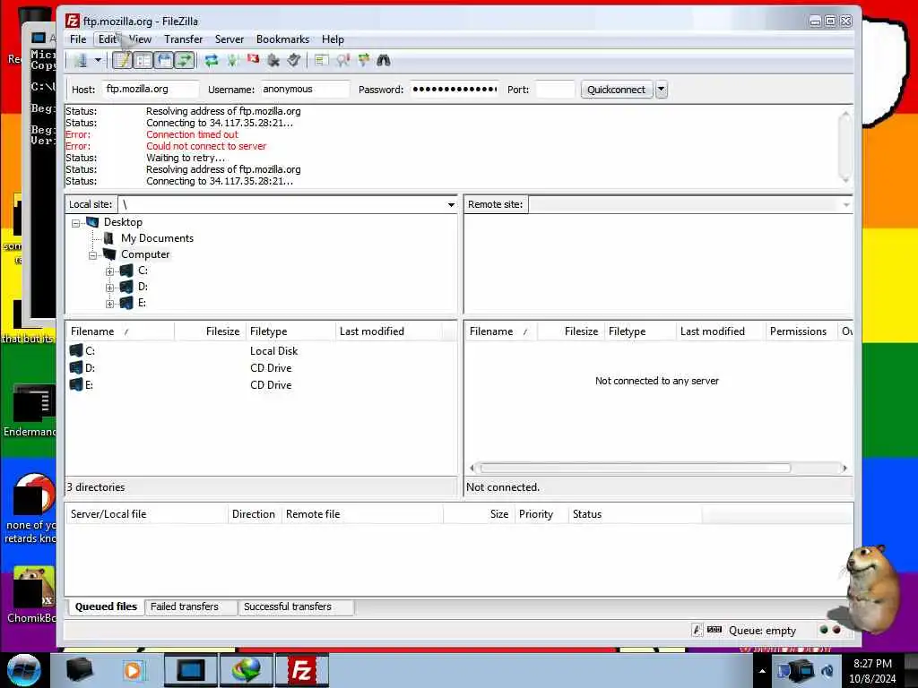Viewport: 918px width, 688px height.
Task: Open the globe download manager taskbar icon
Action: [x=246, y=670]
